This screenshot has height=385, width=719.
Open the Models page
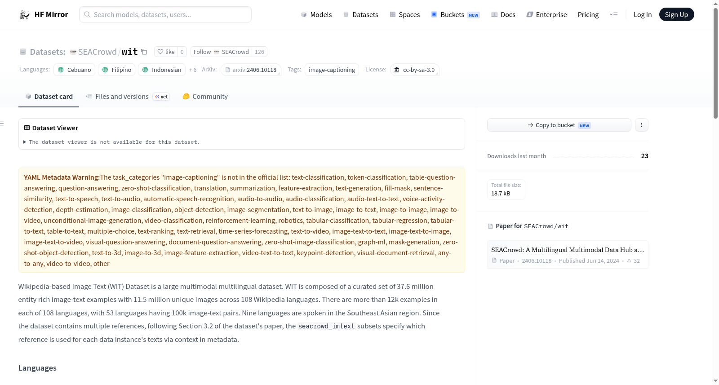point(316,15)
